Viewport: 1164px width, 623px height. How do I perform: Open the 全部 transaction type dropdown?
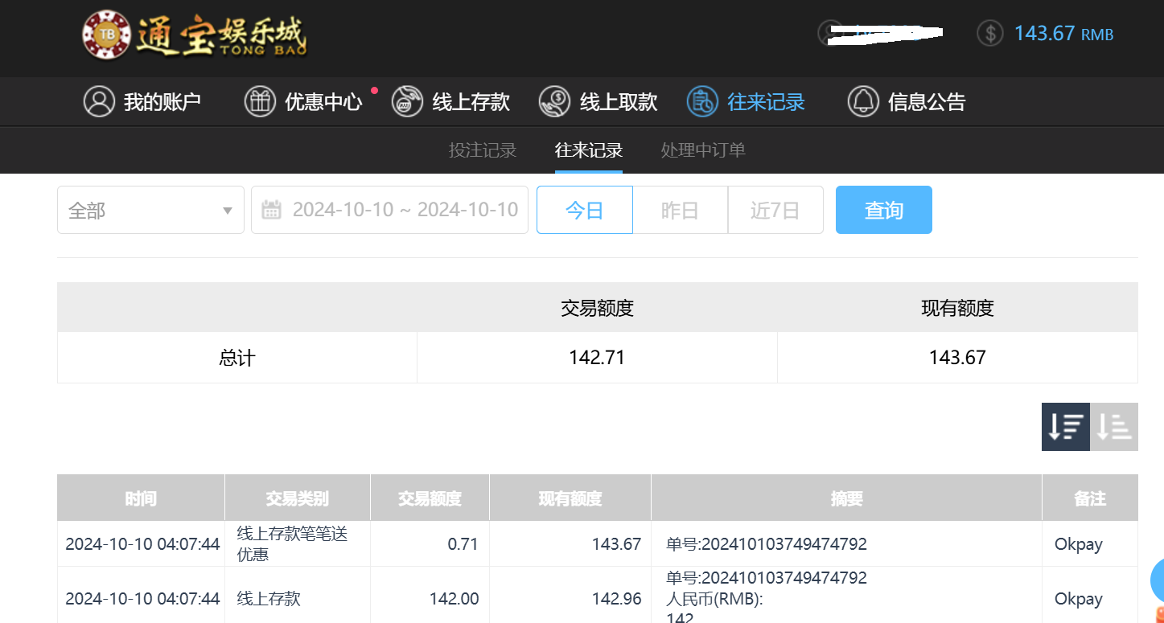150,210
